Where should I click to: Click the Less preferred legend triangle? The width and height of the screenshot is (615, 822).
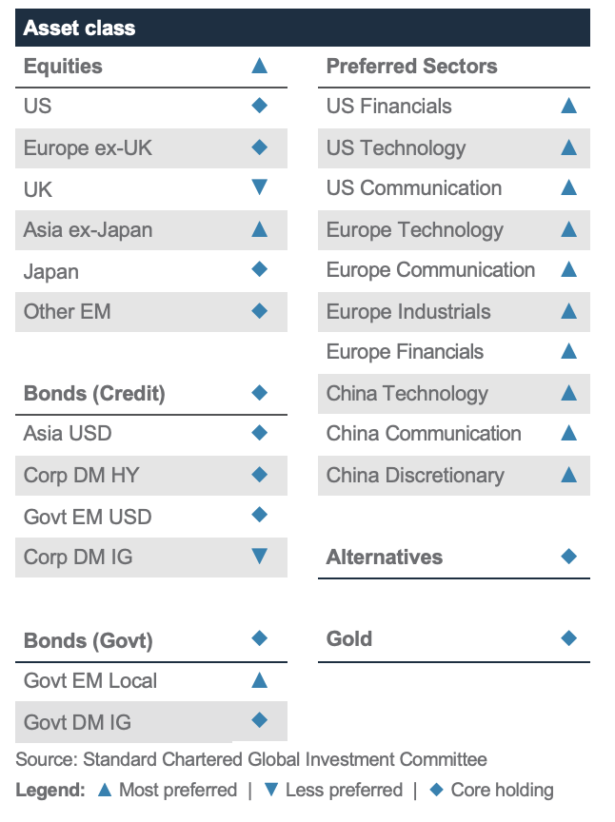pyautogui.click(x=270, y=790)
